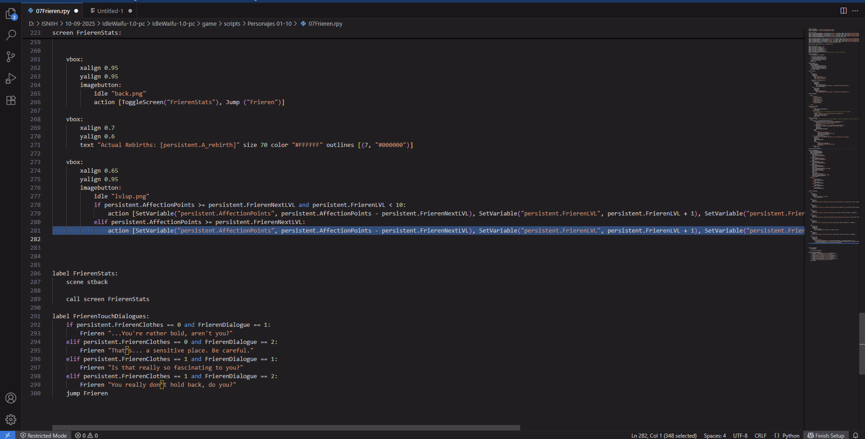This screenshot has height=439, width=865.
Task: Change the CRLF line ending setting
Action: click(760, 435)
